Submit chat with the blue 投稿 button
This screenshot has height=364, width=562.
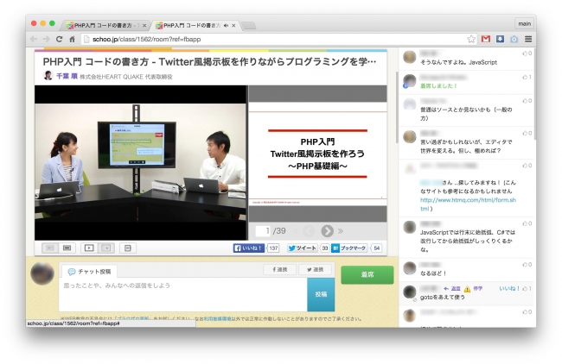click(x=321, y=294)
